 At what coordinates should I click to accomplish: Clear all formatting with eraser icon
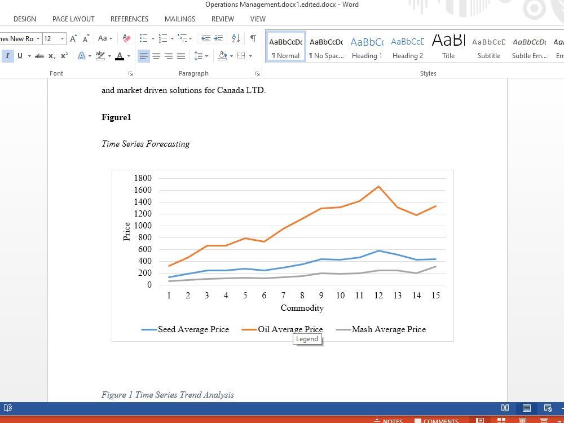[x=126, y=38]
